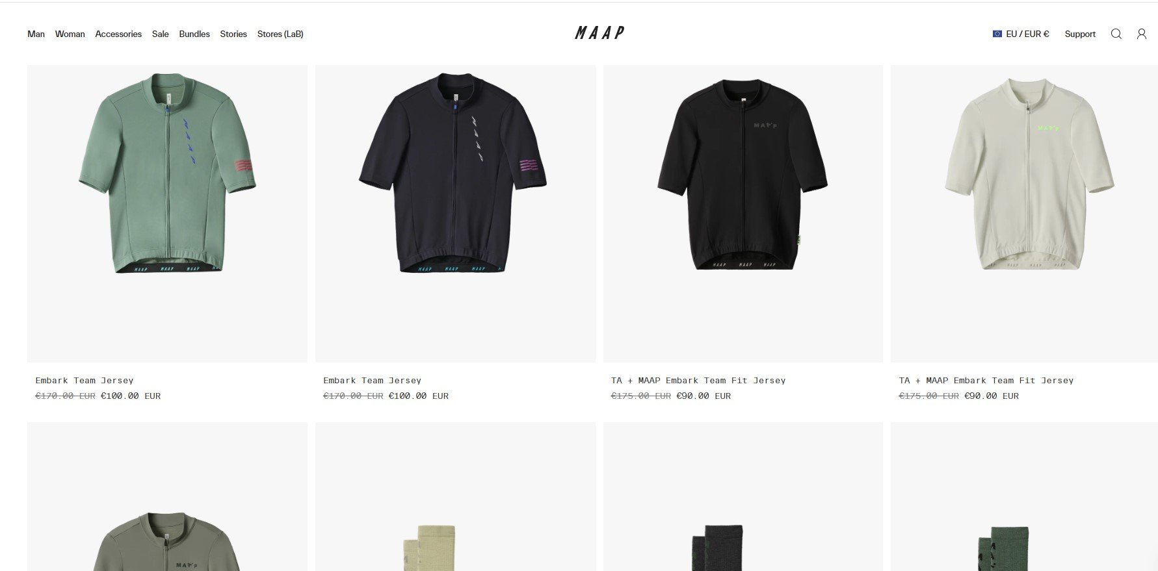Open the Accessories menu

(118, 34)
